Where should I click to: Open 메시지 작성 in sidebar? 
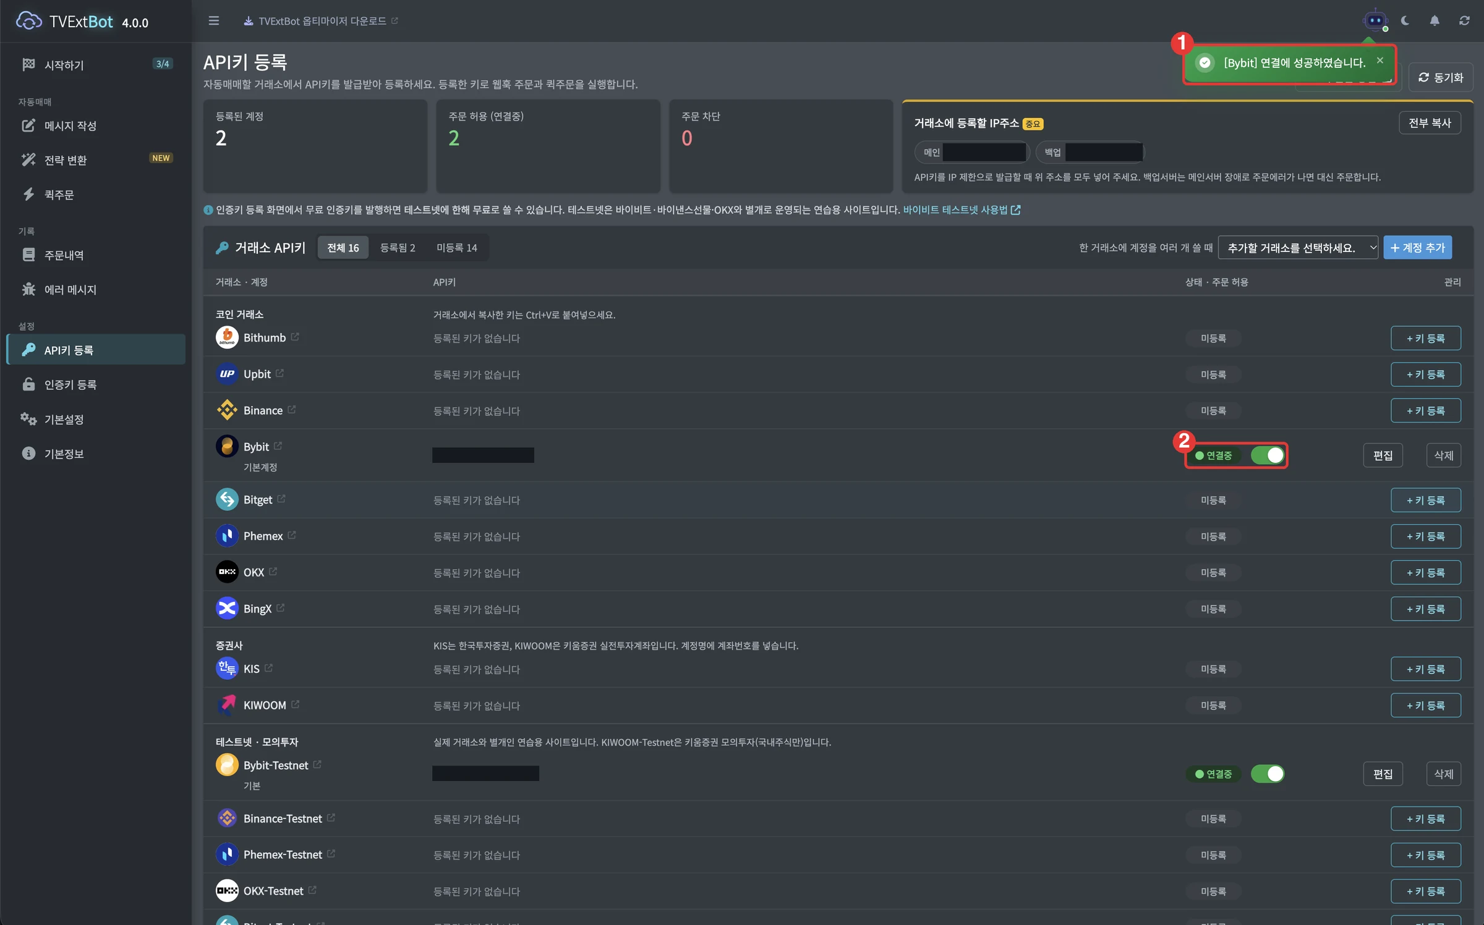[x=96, y=126]
